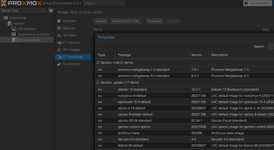Focus the top Search field

[104, 3]
